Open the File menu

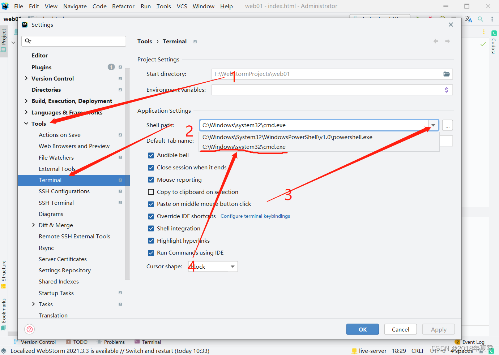click(18, 6)
